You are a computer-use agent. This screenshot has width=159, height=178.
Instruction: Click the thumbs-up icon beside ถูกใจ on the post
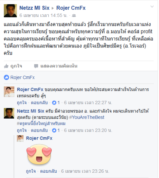[6, 66]
